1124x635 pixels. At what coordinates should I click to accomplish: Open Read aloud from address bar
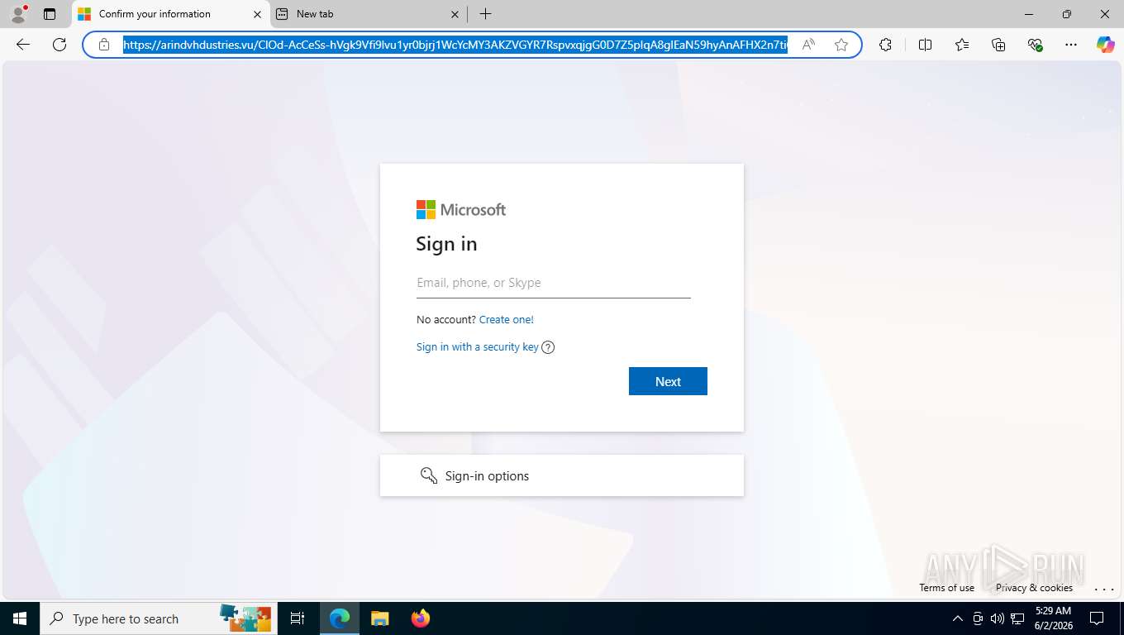808,45
